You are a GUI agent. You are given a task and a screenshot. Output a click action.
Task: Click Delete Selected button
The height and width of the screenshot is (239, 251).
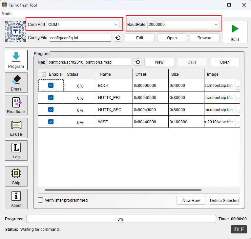(x=224, y=200)
